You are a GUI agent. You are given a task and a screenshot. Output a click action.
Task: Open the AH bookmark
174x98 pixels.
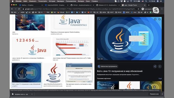point(28,12)
